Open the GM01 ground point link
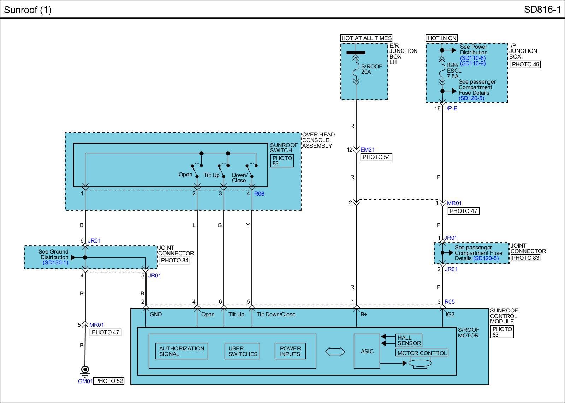Screen dimensions: 565x403 85,381
